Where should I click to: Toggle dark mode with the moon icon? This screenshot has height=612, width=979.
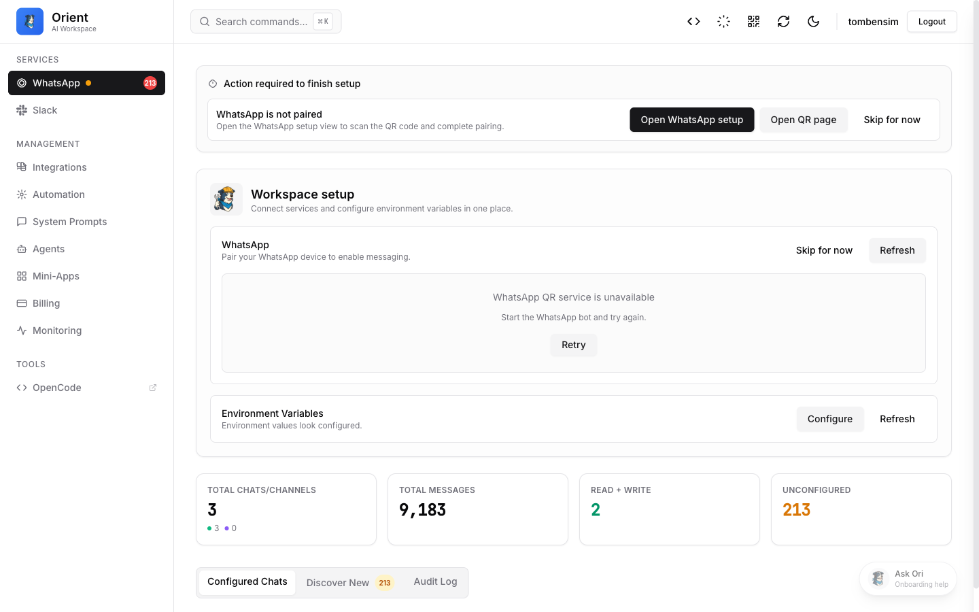813,22
